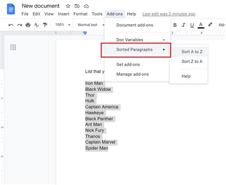Click the Nick Fury line
226x185 pixels.
point(95,130)
